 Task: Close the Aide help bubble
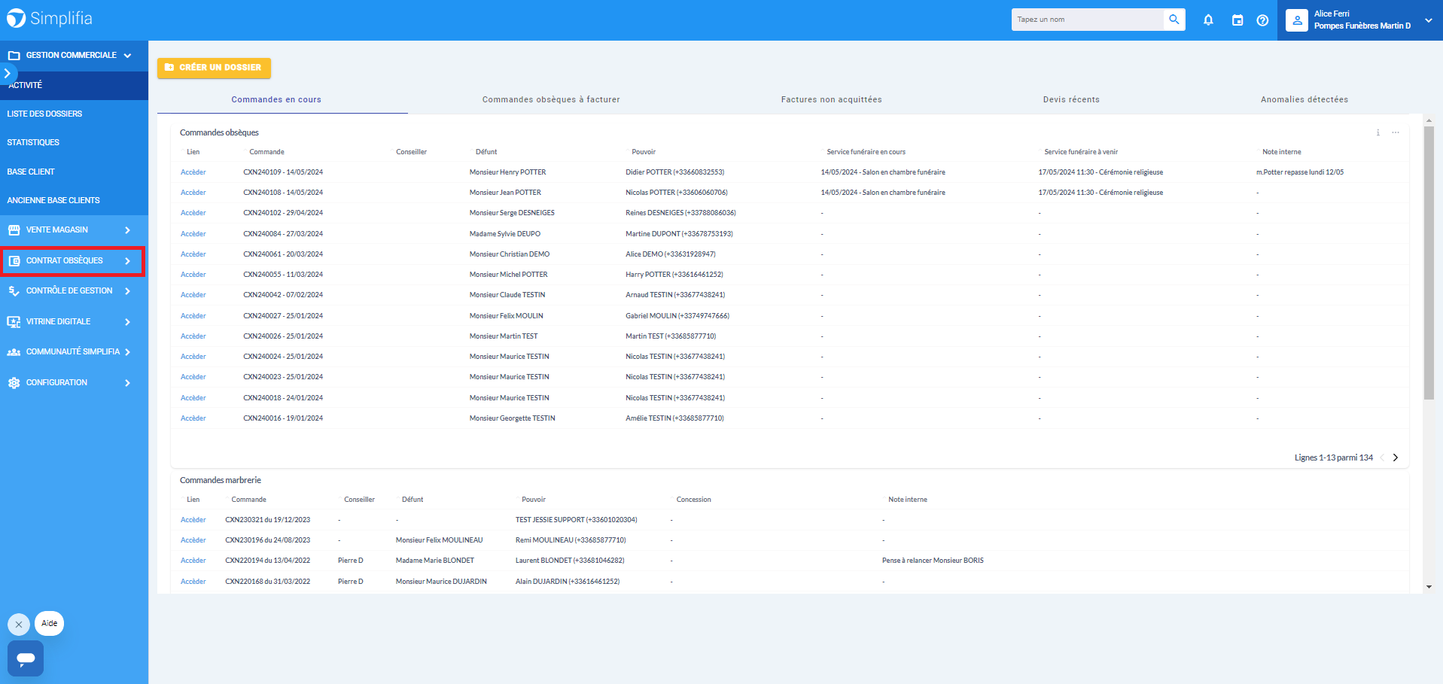[x=19, y=625]
